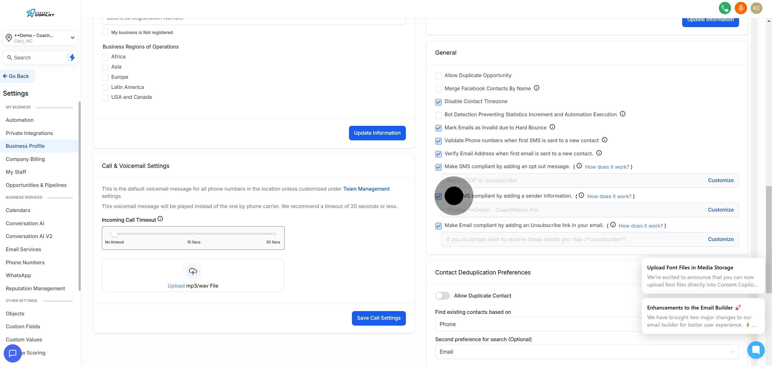
Task: Click the upload cloud icon for voicemail
Action: [193, 271]
